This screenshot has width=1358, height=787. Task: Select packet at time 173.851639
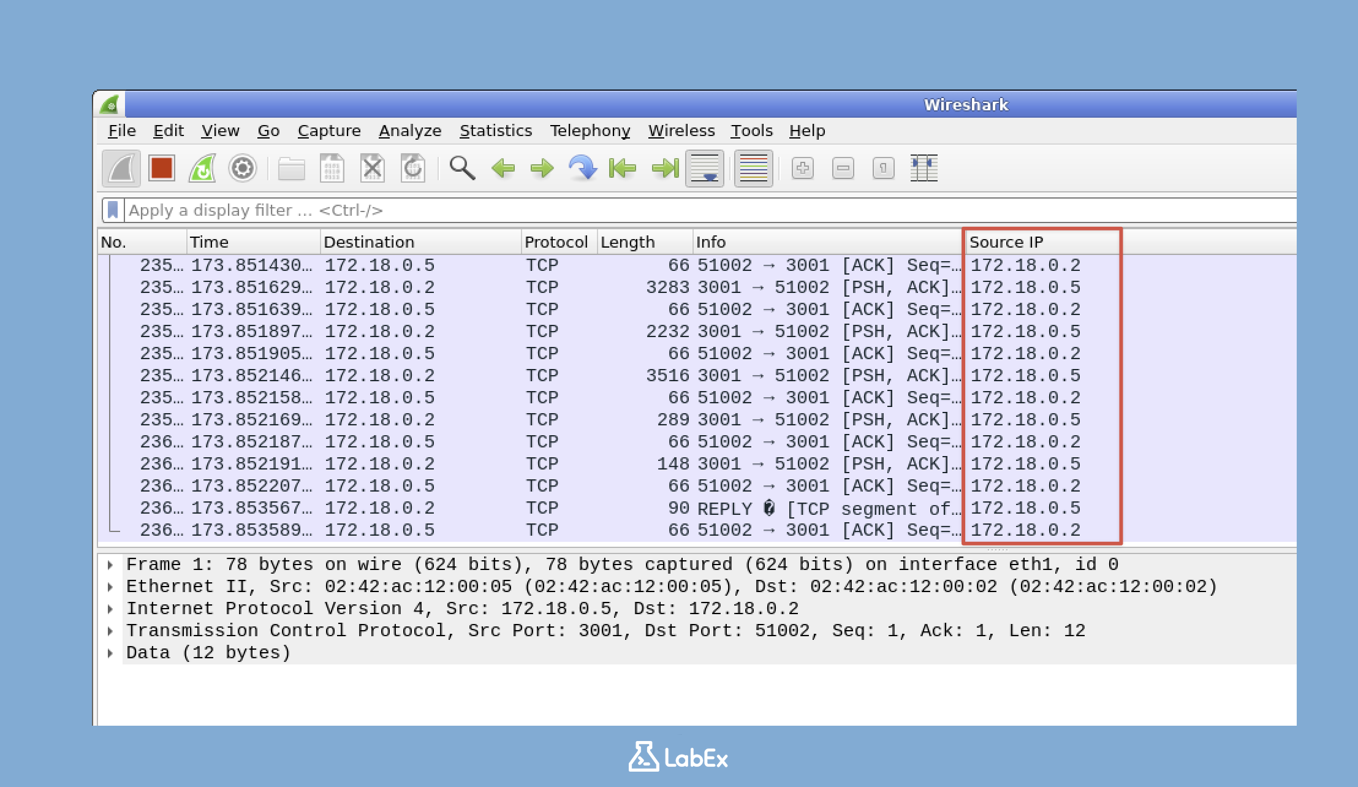click(697, 310)
